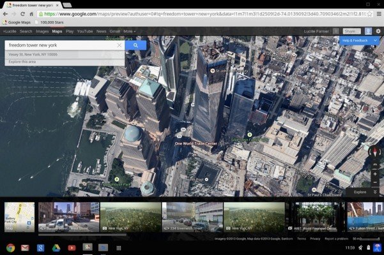Open the 100,000 Stars bookmark

point(49,22)
